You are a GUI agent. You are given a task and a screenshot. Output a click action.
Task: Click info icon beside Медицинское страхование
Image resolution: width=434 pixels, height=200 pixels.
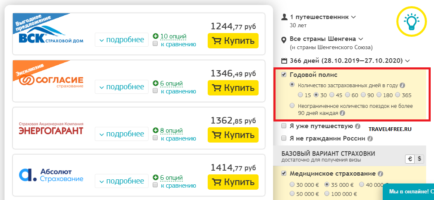click(380, 174)
